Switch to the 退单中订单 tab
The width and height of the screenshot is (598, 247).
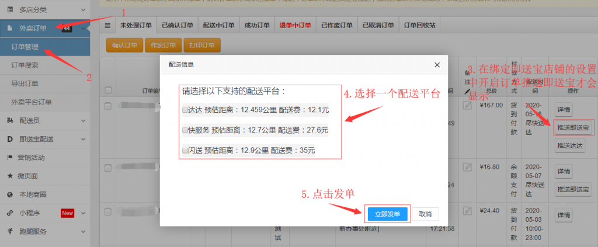pos(295,26)
